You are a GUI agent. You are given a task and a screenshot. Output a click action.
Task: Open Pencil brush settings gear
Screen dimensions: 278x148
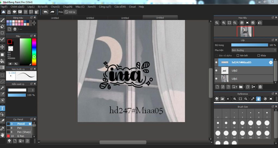[x=30, y=124]
